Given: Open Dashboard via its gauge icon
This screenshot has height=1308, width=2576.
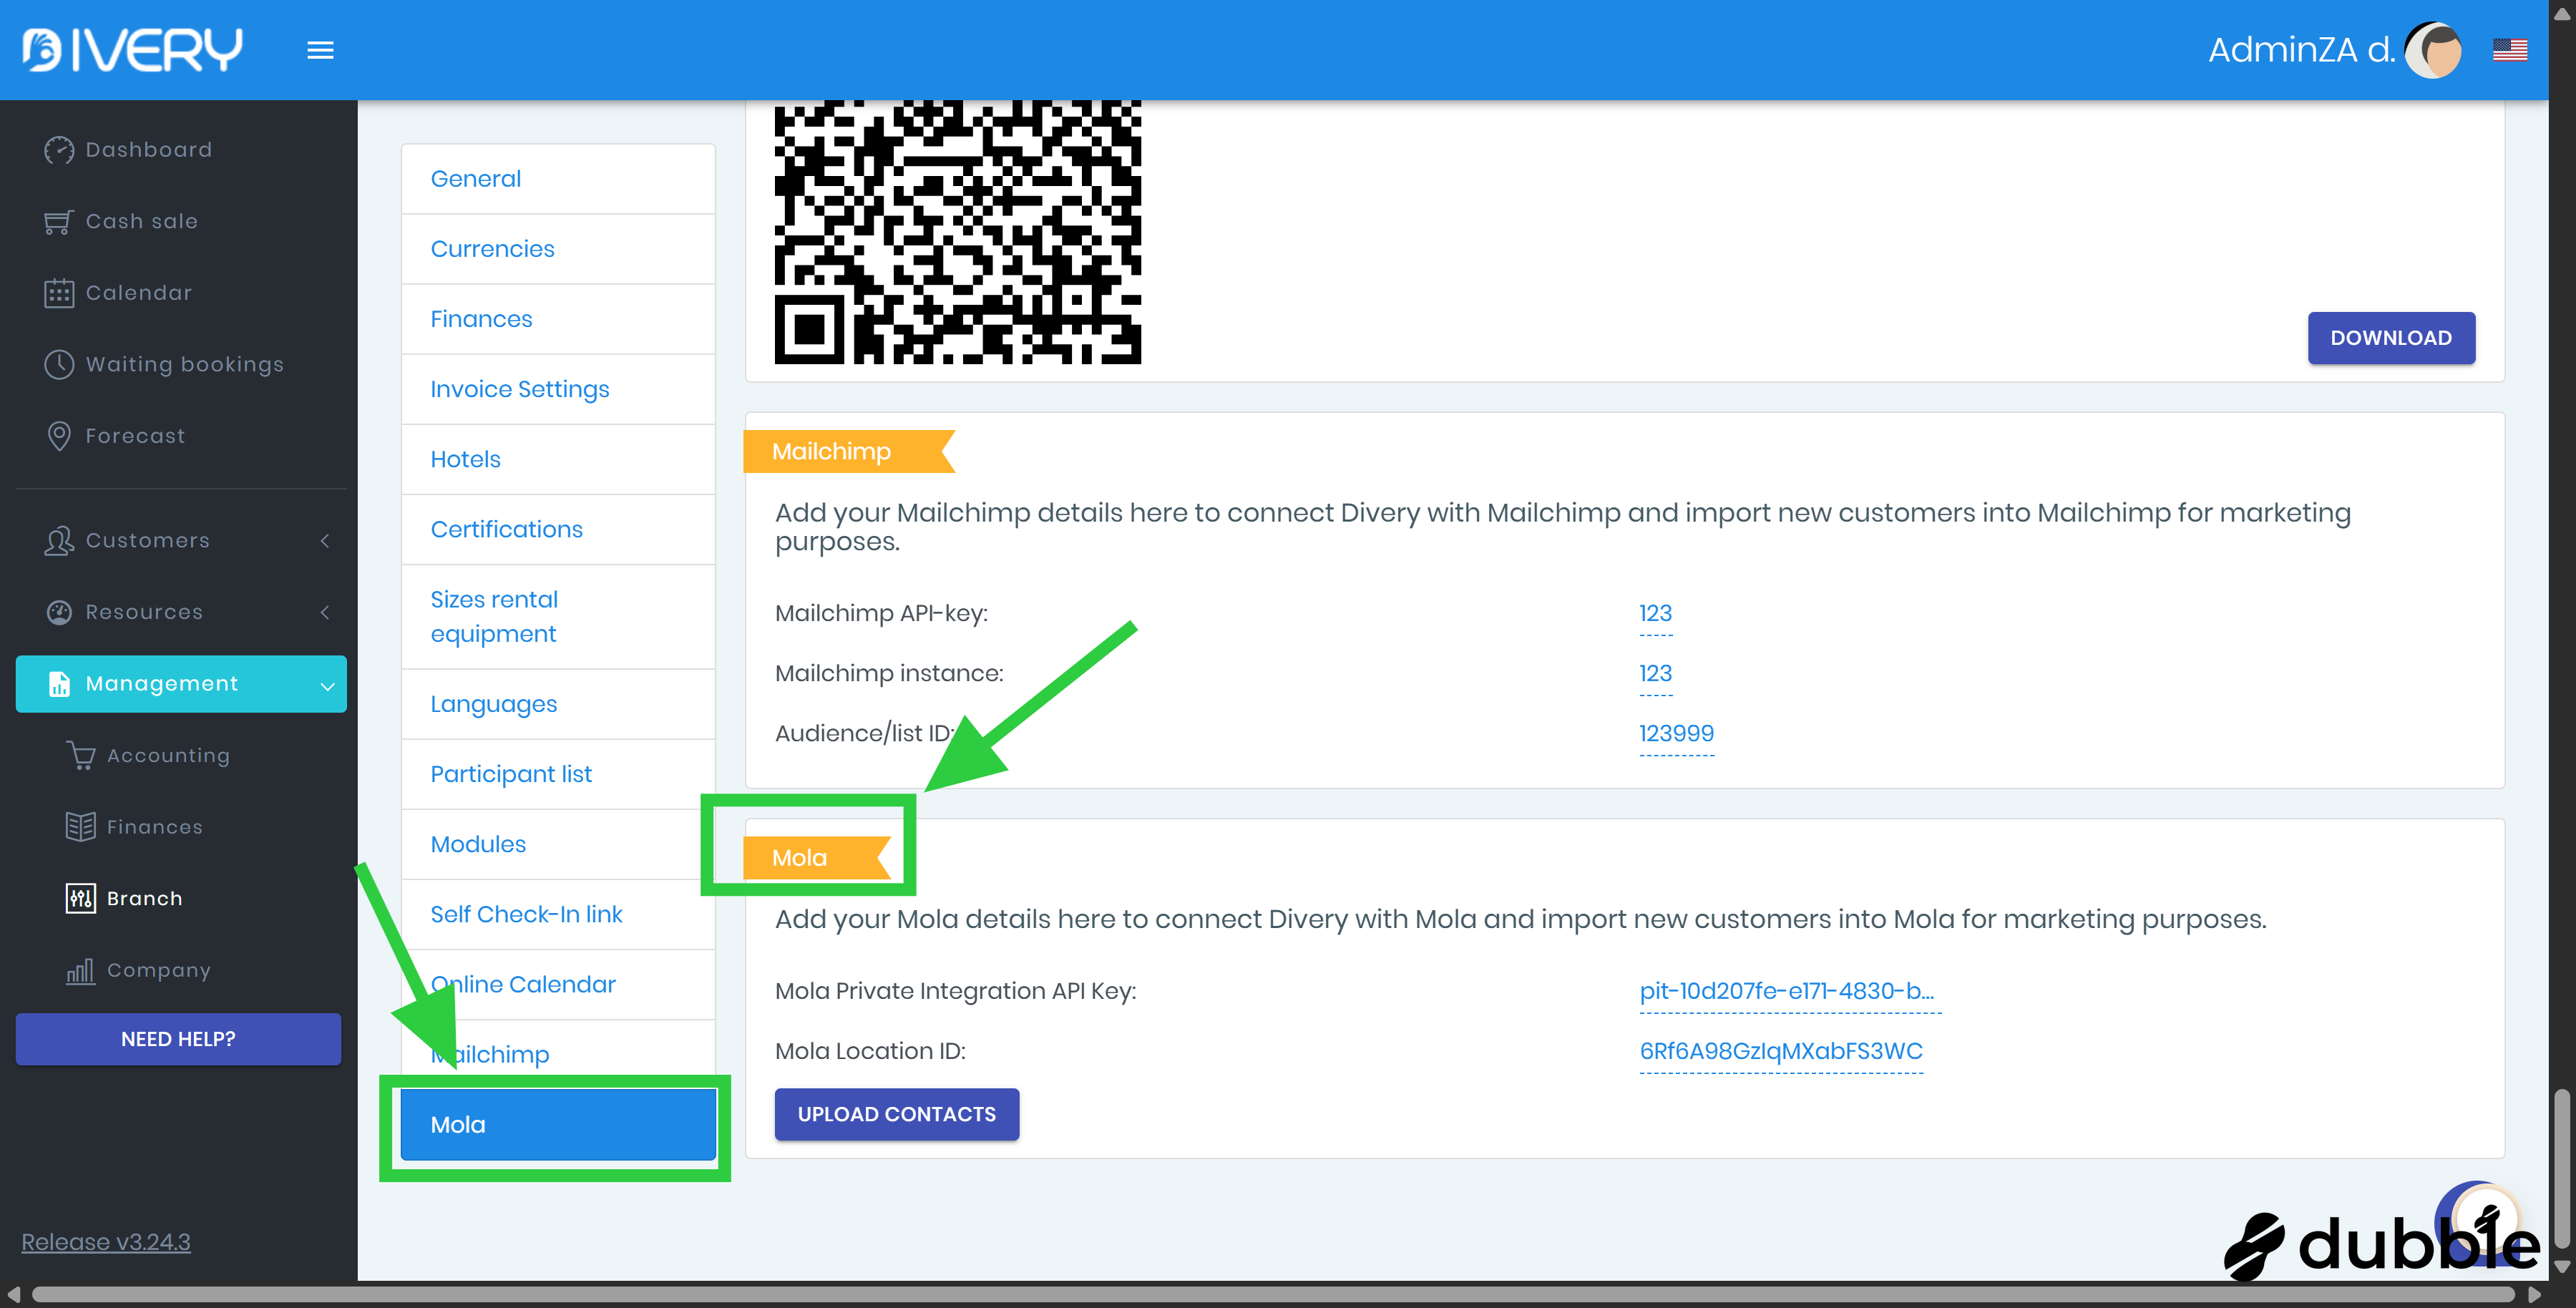Looking at the screenshot, I should click(59, 150).
